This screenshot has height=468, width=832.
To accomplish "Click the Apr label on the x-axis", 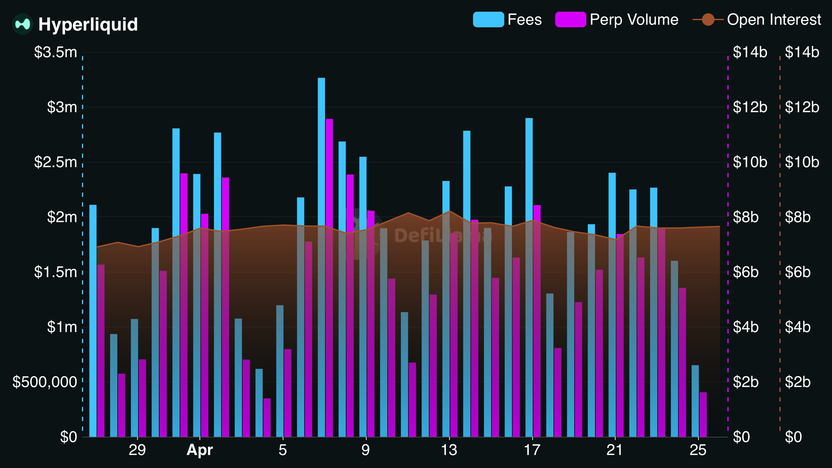I will coord(200,450).
